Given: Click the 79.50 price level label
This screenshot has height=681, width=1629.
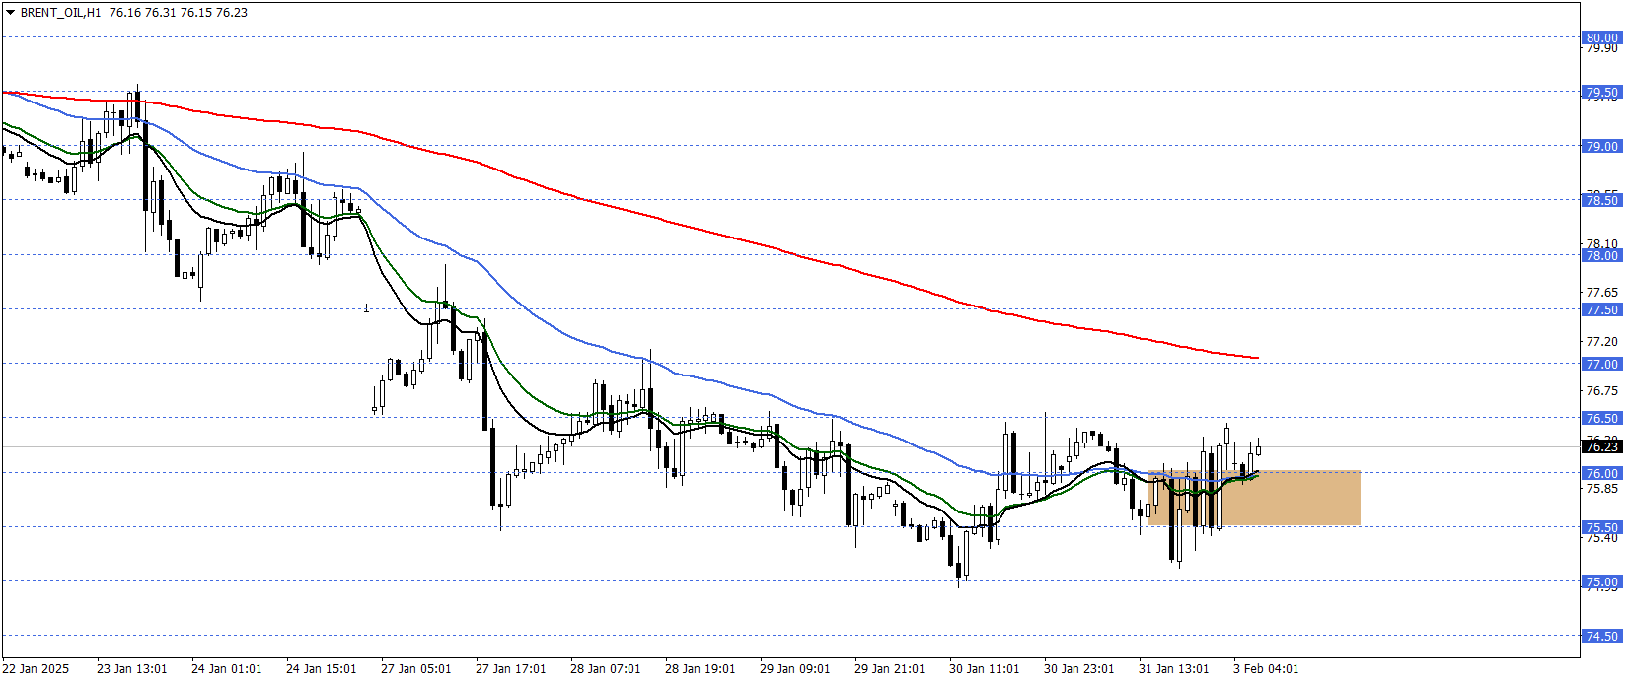Looking at the screenshot, I should coord(1601,92).
